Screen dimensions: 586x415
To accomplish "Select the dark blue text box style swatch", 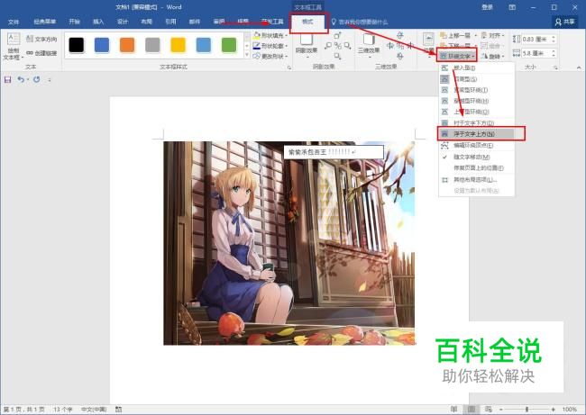I will tap(102, 45).
